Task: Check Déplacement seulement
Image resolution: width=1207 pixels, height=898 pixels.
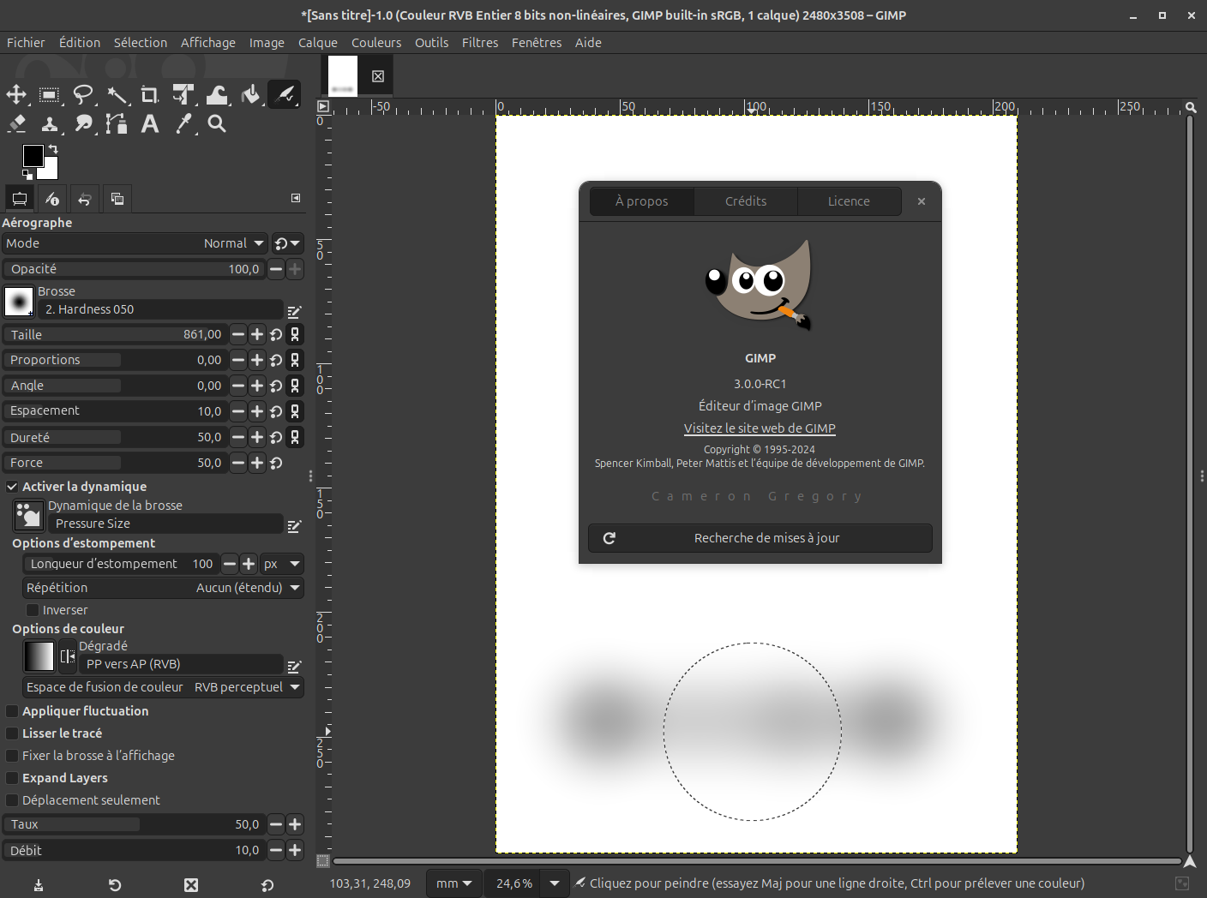Action: pyautogui.click(x=12, y=800)
